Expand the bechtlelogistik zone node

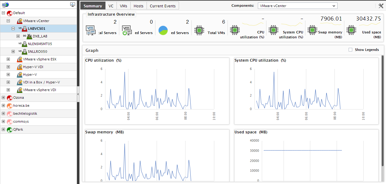3,114
